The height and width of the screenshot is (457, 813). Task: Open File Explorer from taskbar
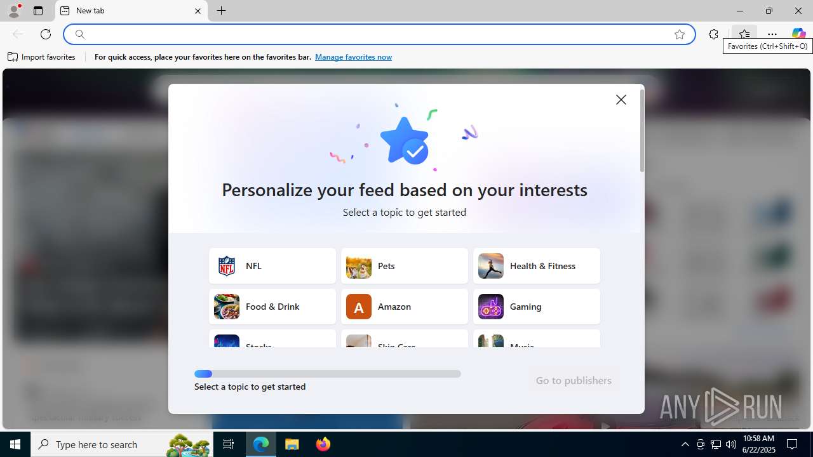click(x=292, y=444)
